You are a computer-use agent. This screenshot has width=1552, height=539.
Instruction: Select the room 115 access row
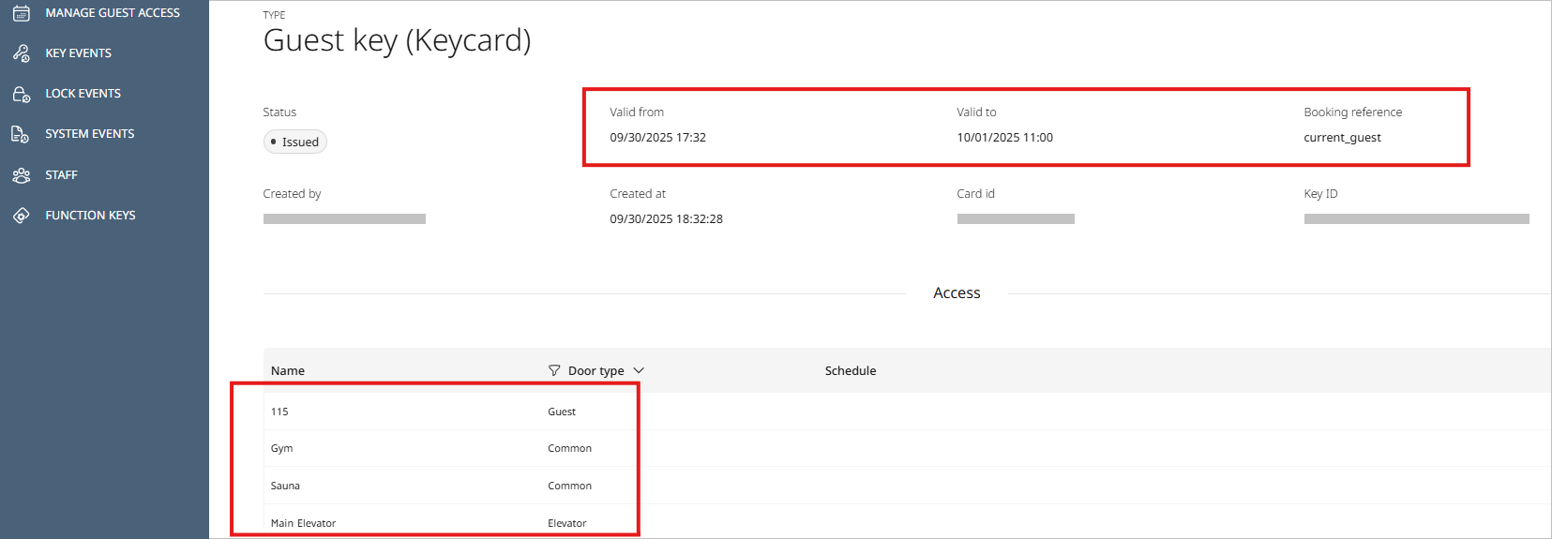point(279,412)
